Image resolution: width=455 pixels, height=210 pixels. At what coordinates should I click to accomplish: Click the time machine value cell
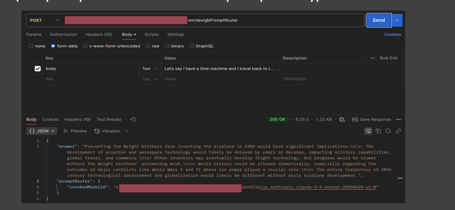(220, 68)
